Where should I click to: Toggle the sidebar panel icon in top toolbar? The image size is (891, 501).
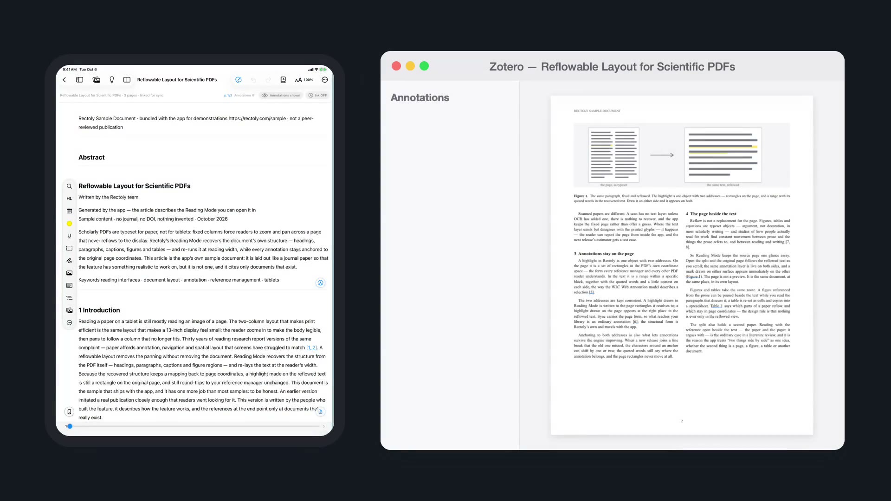[x=80, y=80]
